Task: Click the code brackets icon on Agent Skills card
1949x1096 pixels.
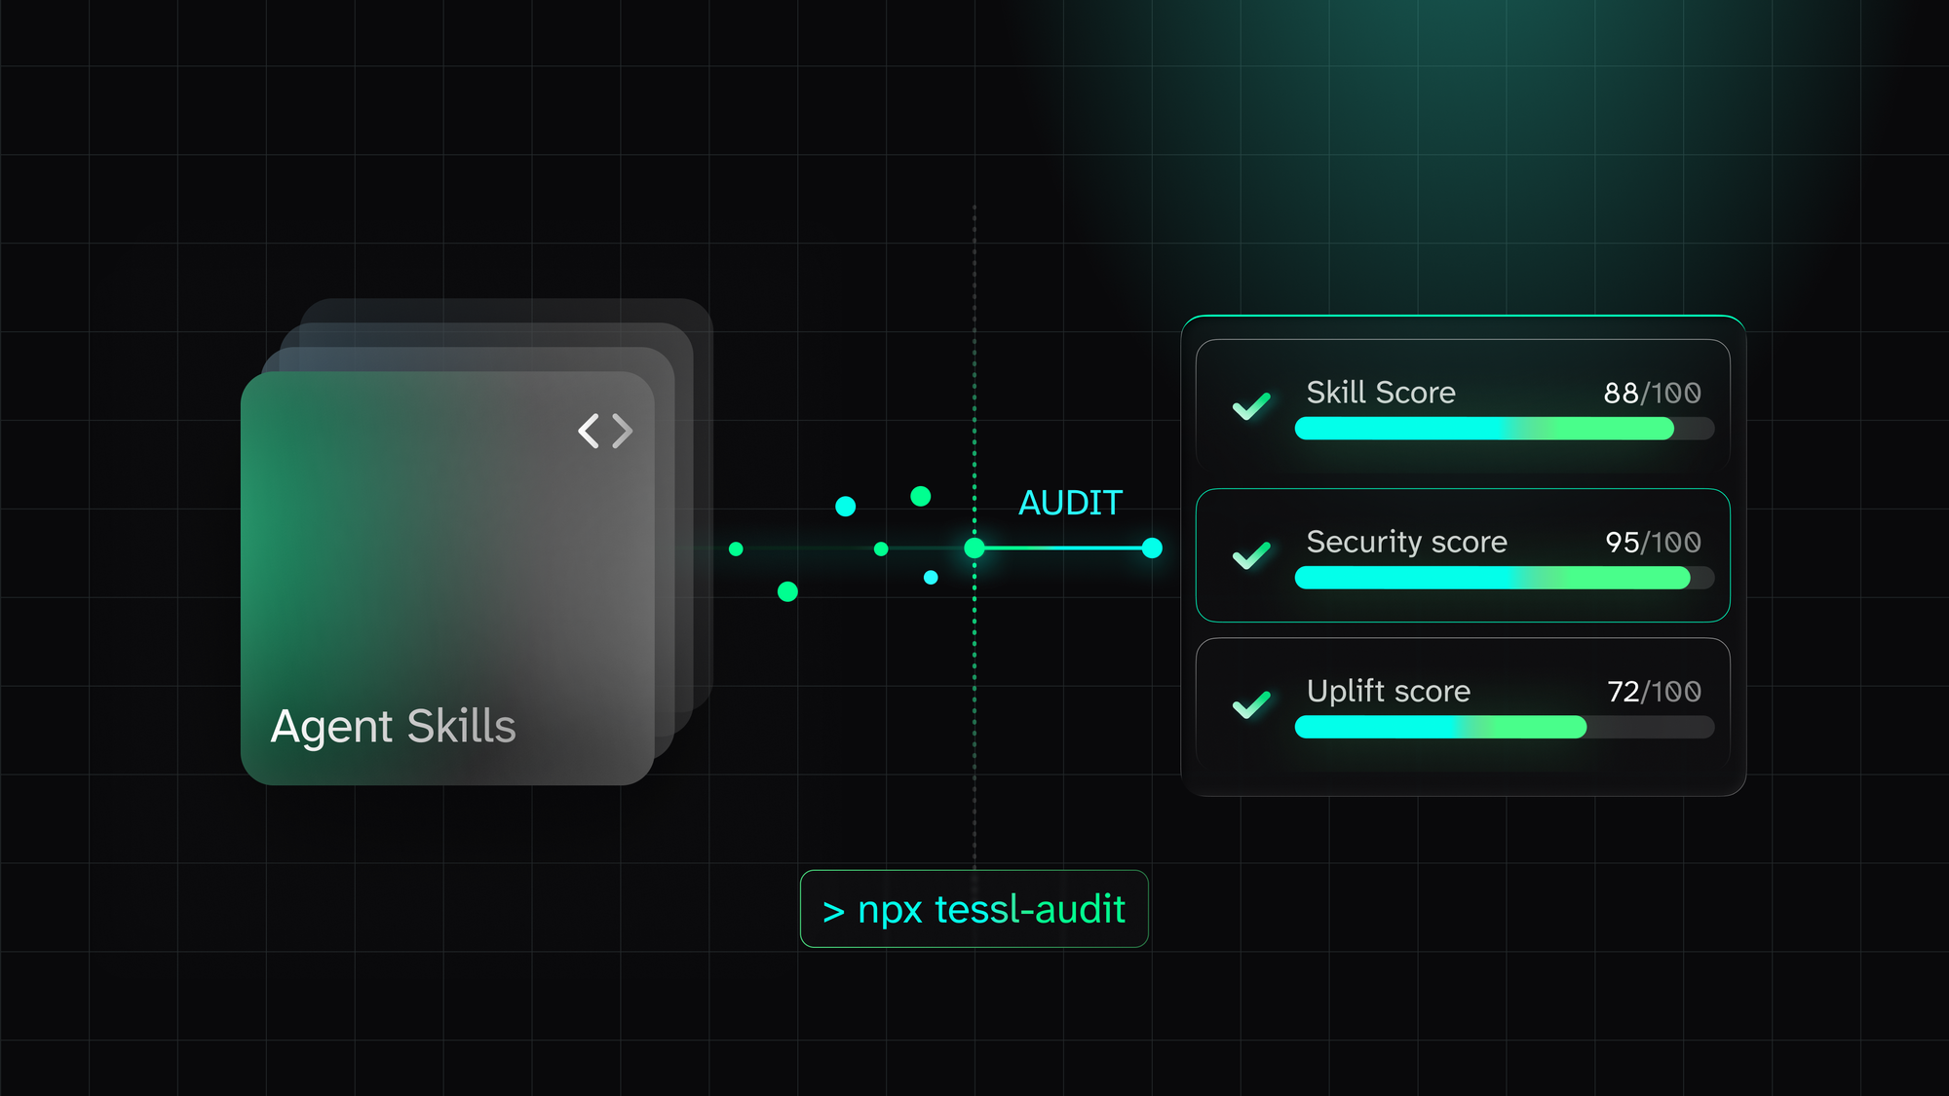Action: (605, 431)
